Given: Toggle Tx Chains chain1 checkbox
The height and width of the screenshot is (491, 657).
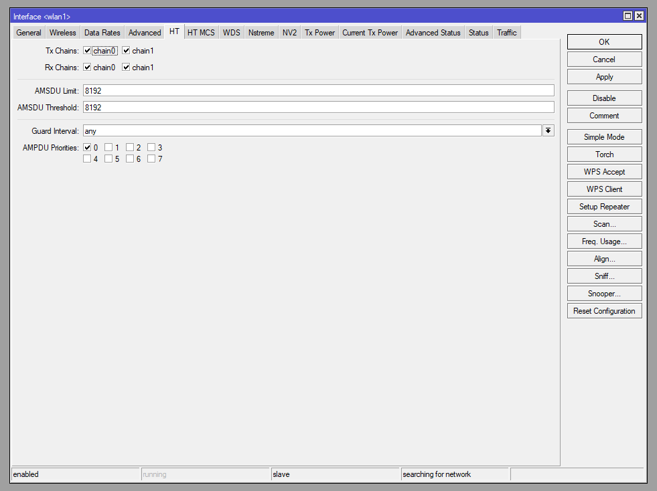Looking at the screenshot, I should click(x=126, y=51).
